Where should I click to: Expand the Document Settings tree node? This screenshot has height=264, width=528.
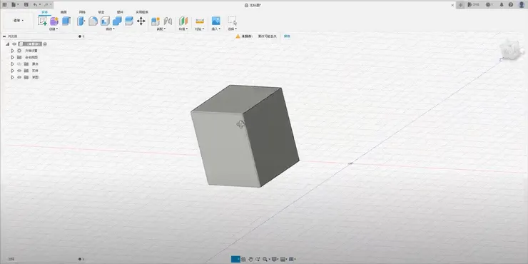click(x=12, y=51)
